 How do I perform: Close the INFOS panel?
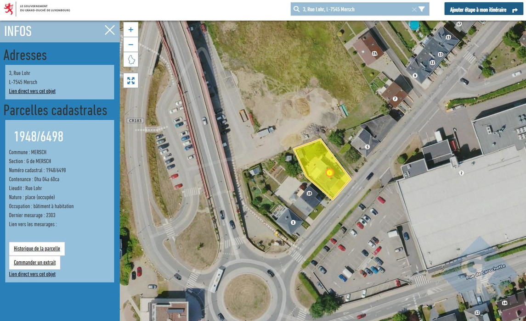(x=109, y=30)
